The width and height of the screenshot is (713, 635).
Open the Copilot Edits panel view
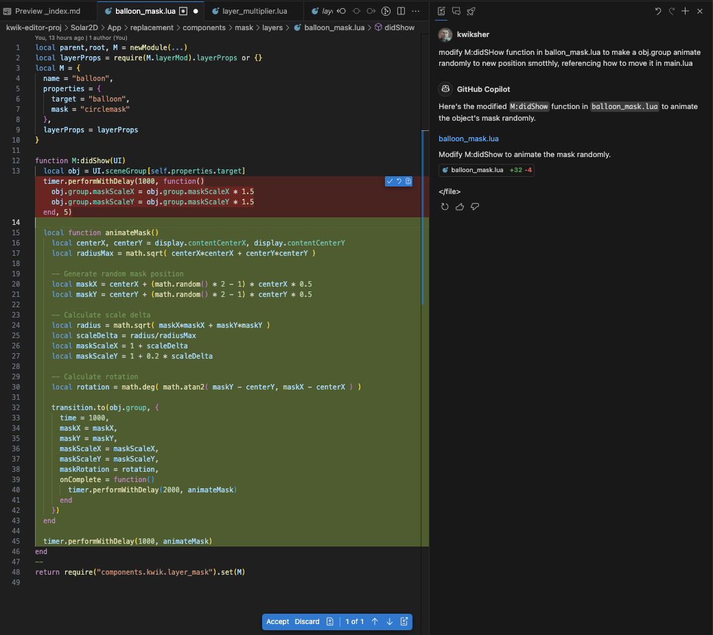click(441, 11)
